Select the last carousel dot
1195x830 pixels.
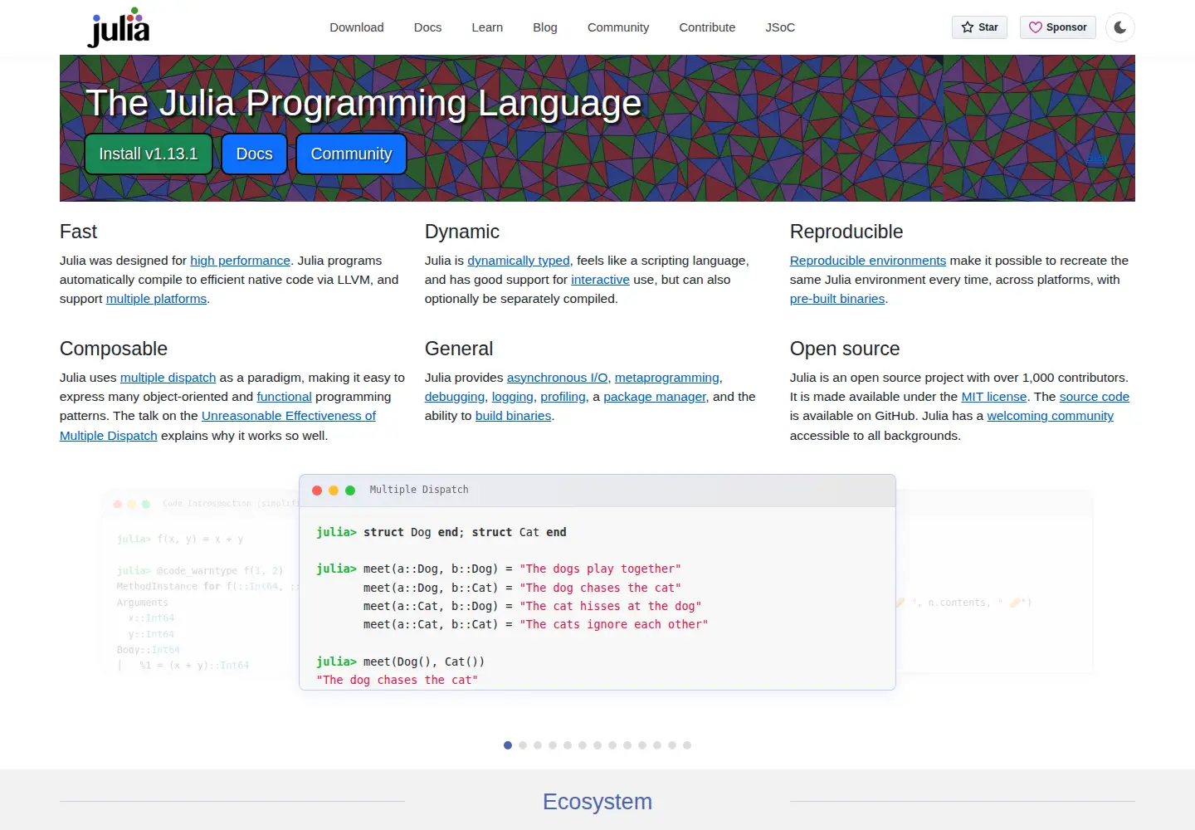coord(687,745)
